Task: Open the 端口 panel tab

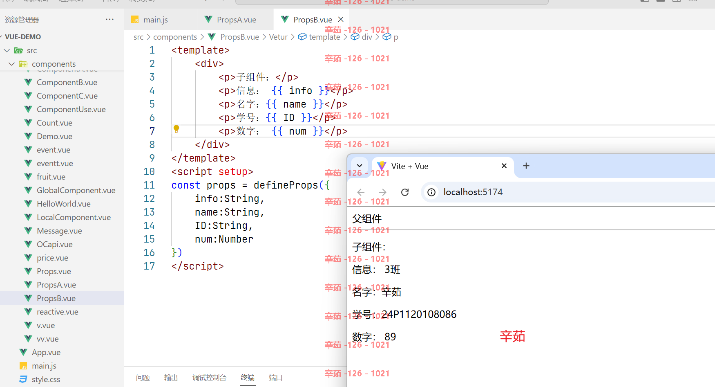Action: tap(276, 378)
